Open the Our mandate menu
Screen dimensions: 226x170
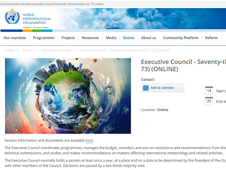click(15, 38)
